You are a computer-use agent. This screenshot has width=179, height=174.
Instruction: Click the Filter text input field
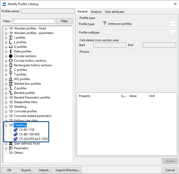pyautogui.click(x=33, y=21)
